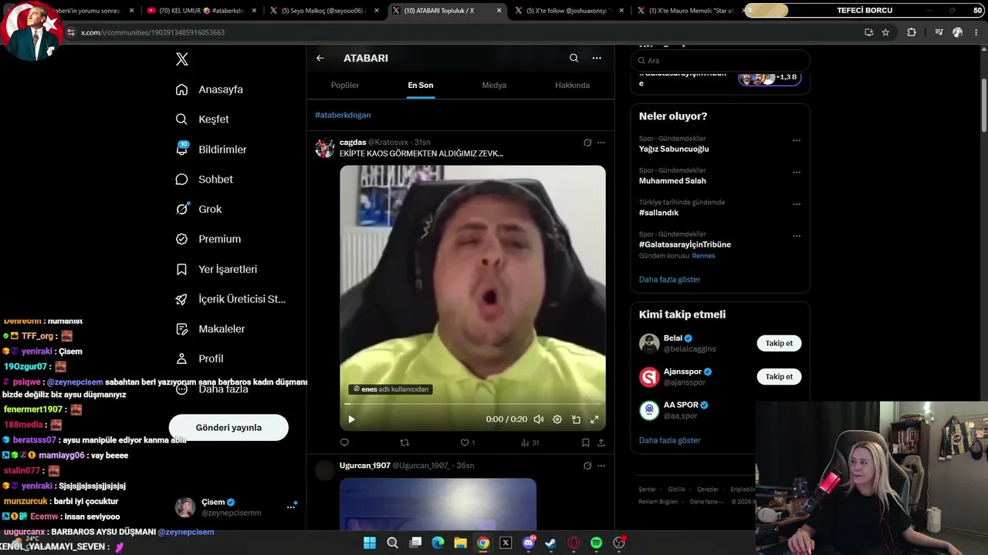Open options for Muhammed Salah trend
Viewport: 988px width, 555px height.
coord(797,173)
